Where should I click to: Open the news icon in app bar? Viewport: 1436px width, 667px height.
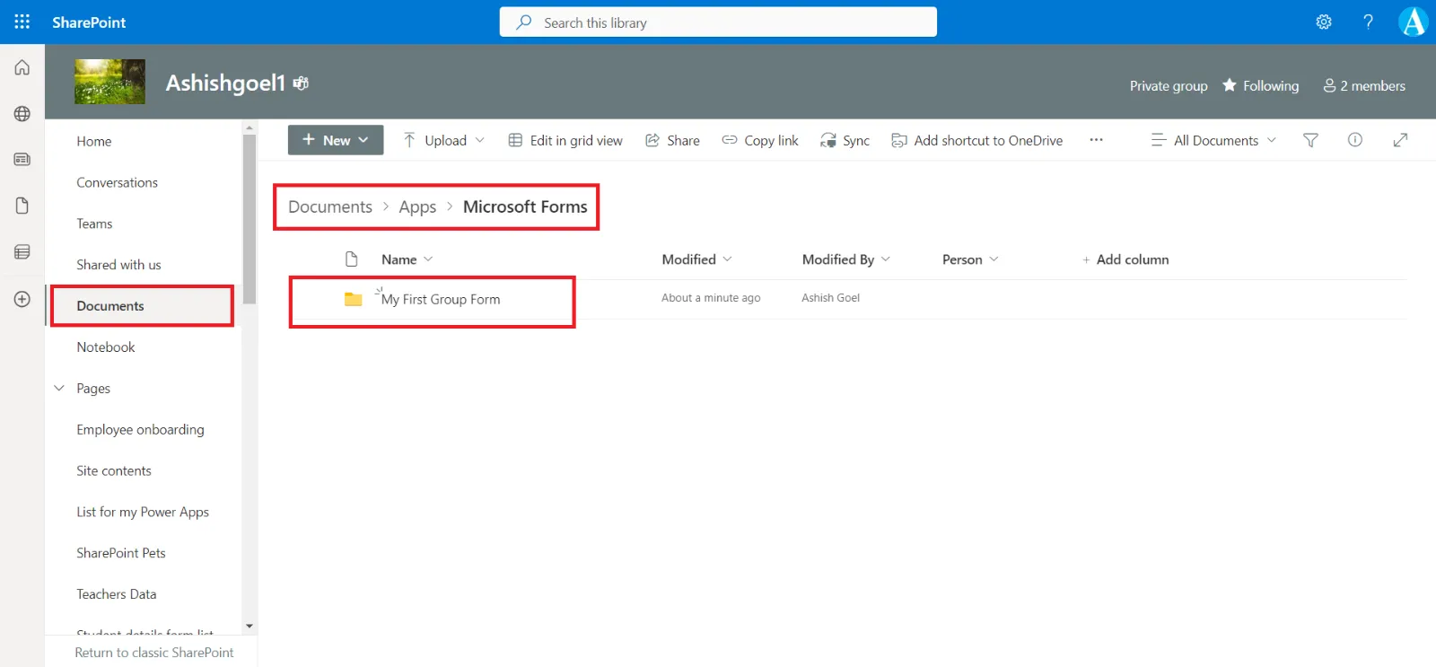[22, 160]
